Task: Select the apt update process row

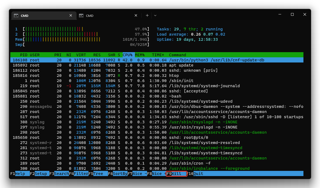Action: (157, 65)
